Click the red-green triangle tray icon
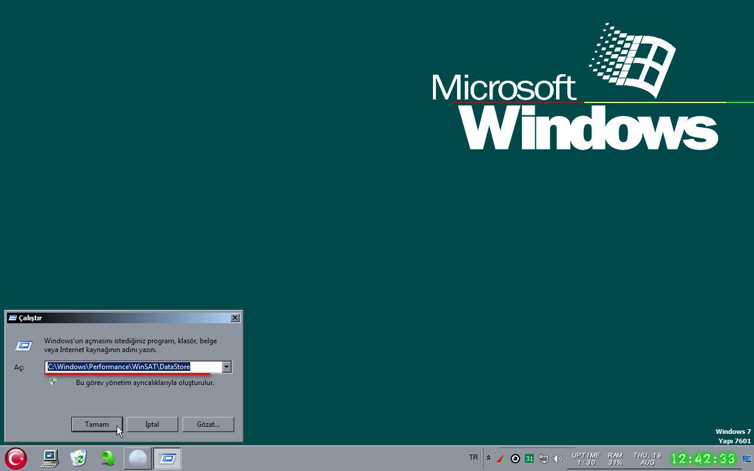 (x=501, y=459)
